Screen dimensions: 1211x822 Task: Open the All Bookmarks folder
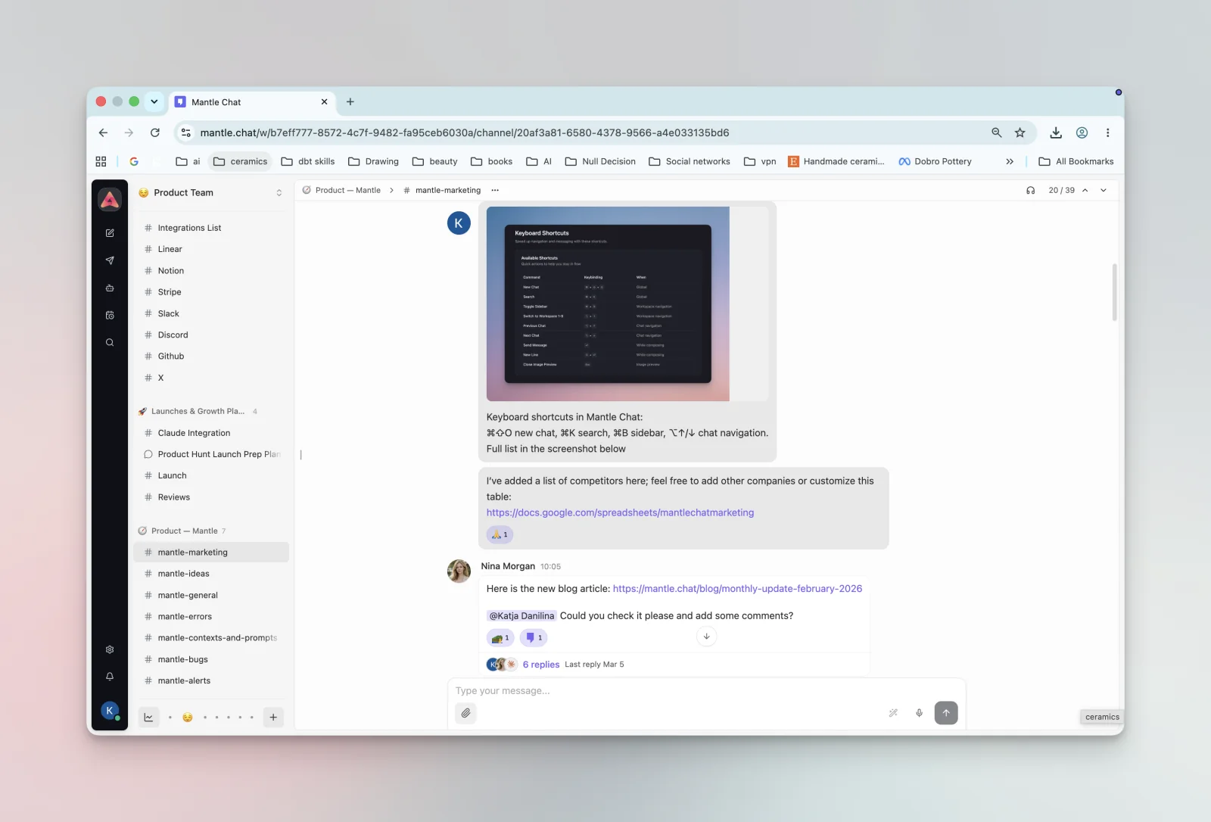1076,161
